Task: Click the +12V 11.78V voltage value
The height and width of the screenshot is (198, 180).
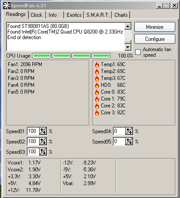Action: [33, 190]
